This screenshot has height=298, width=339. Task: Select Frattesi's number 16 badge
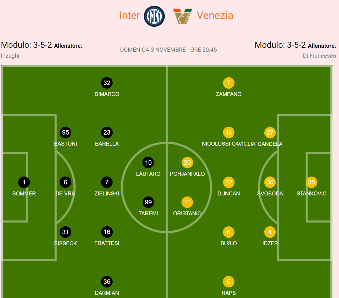tap(107, 232)
